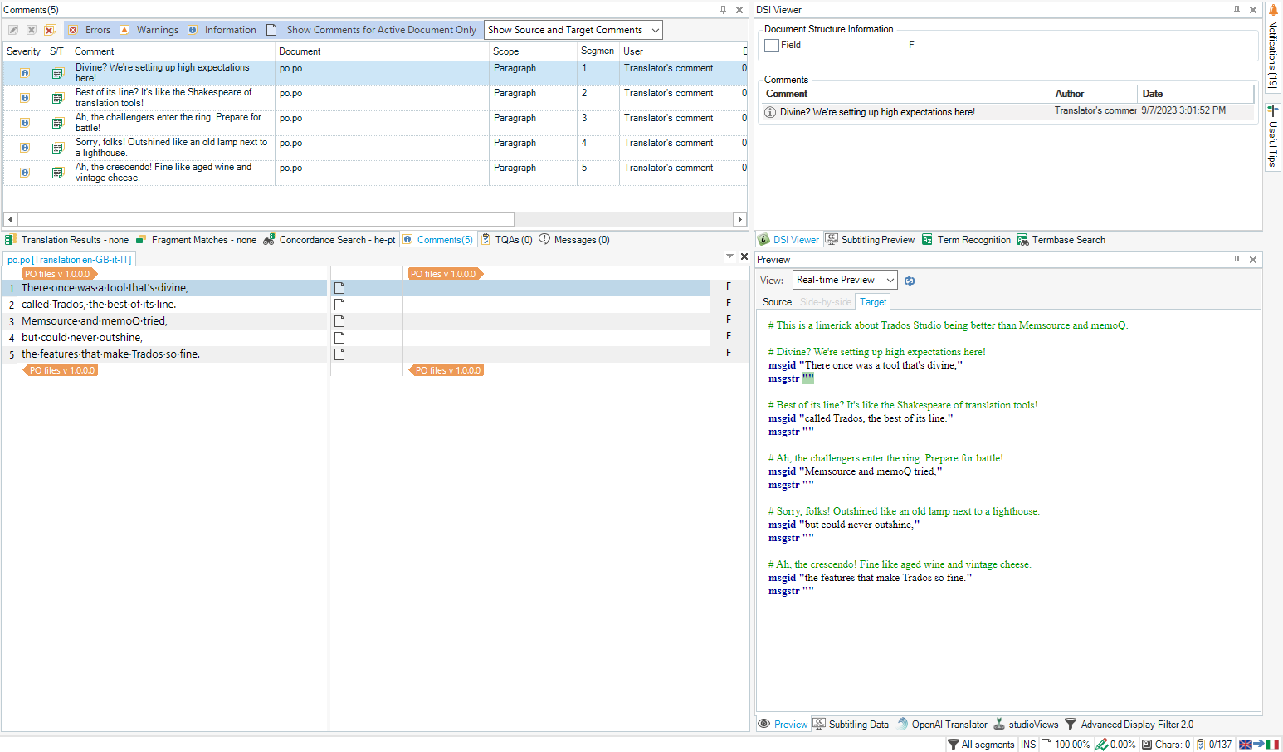The width and height of the screenshot is (1283, 752).
Task: Open the Term Recognition tab
Action: [966, 240]
